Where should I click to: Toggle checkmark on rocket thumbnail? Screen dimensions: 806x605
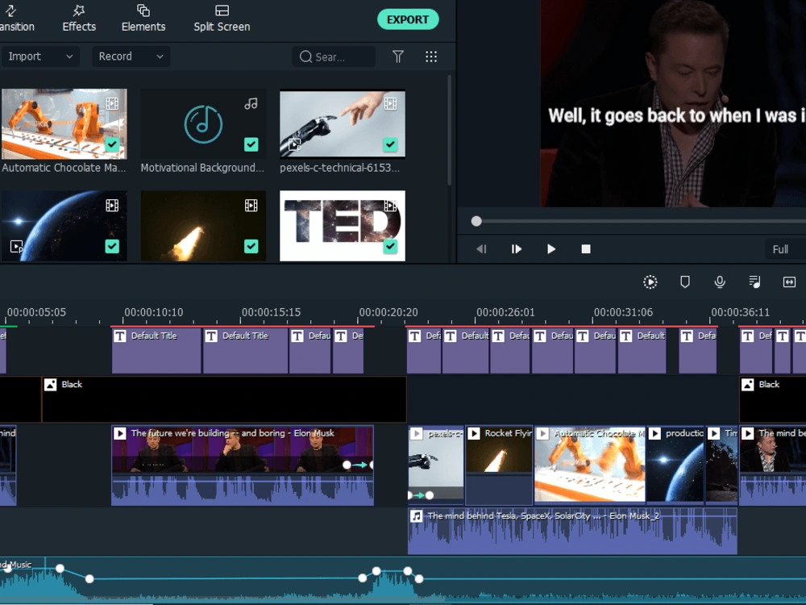[251, 246]
